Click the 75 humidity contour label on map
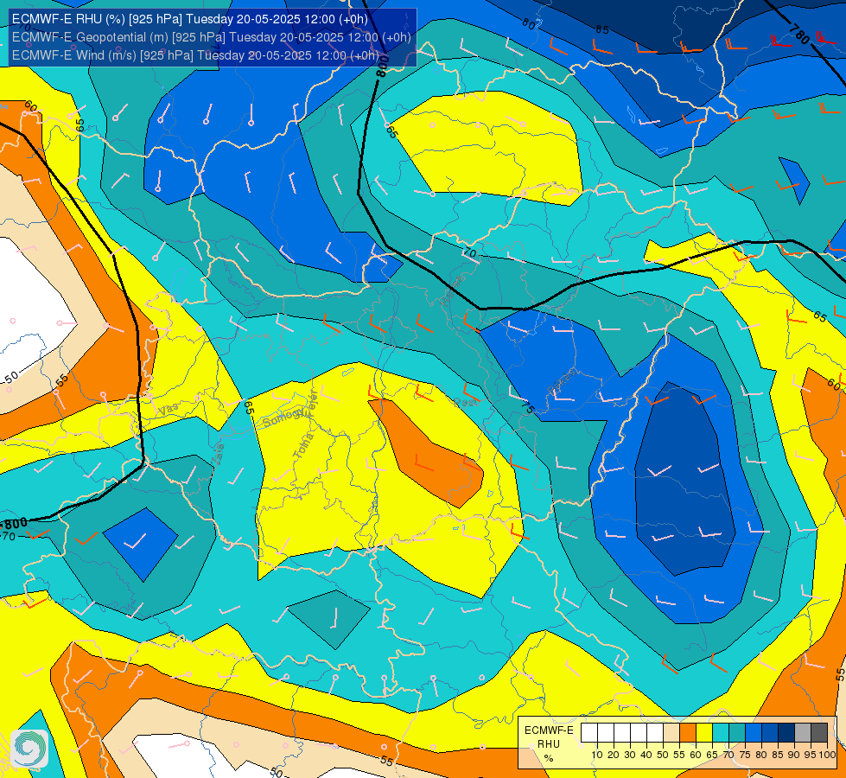 (x=527, y=408)
